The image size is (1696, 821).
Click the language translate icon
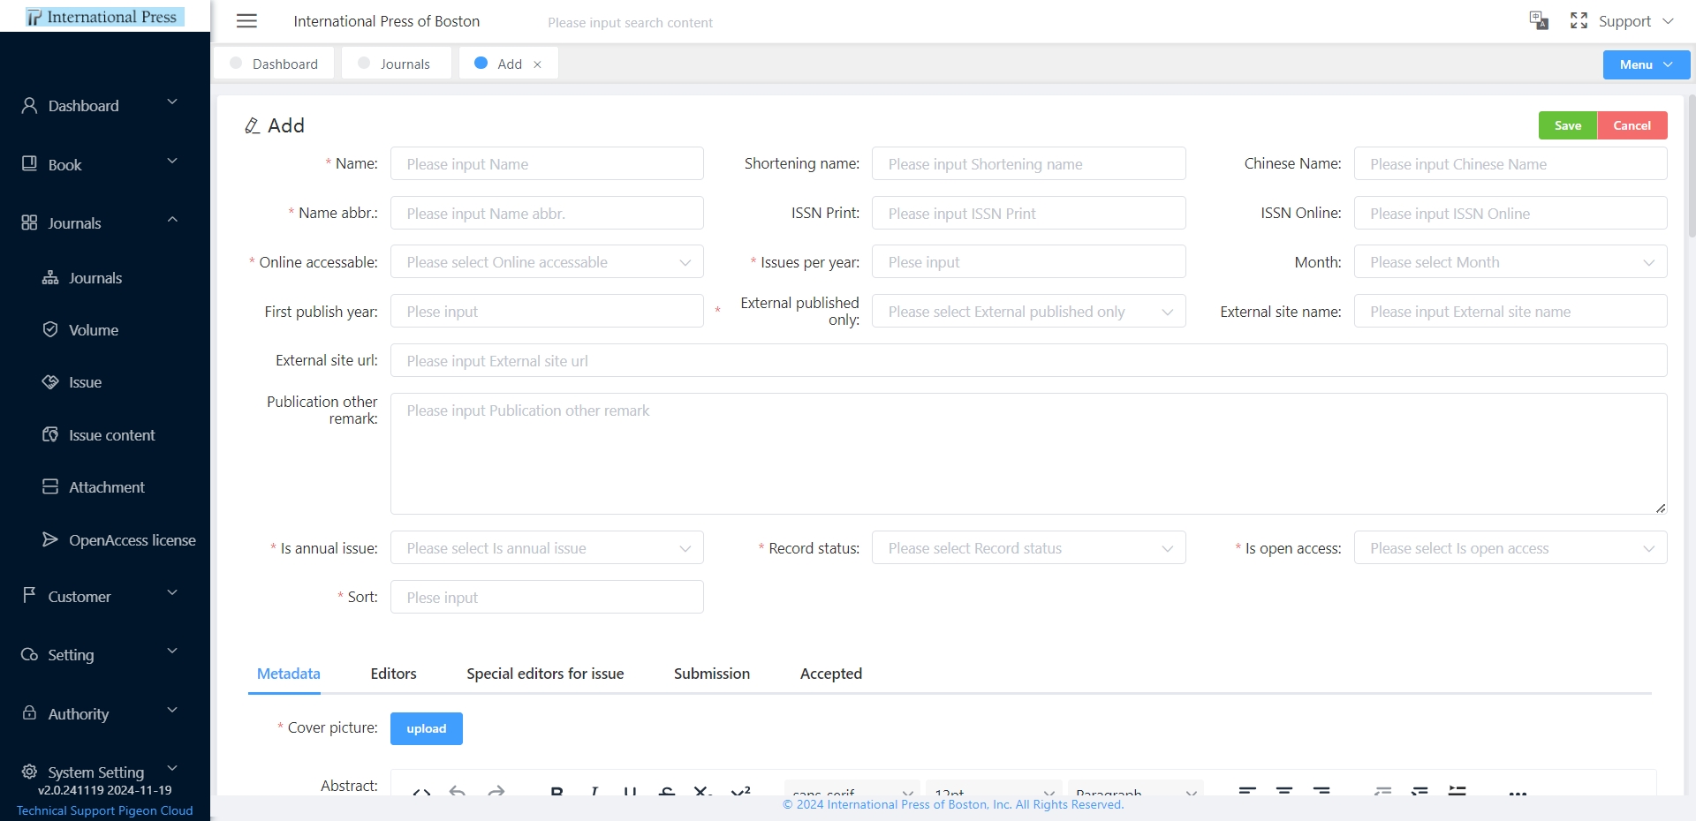[1539, 20]
